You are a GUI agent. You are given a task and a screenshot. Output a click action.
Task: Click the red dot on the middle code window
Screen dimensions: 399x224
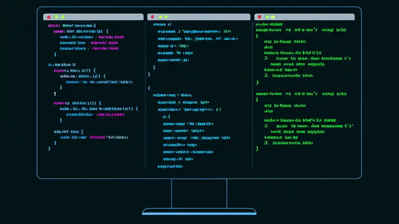[x=152, y=17]
